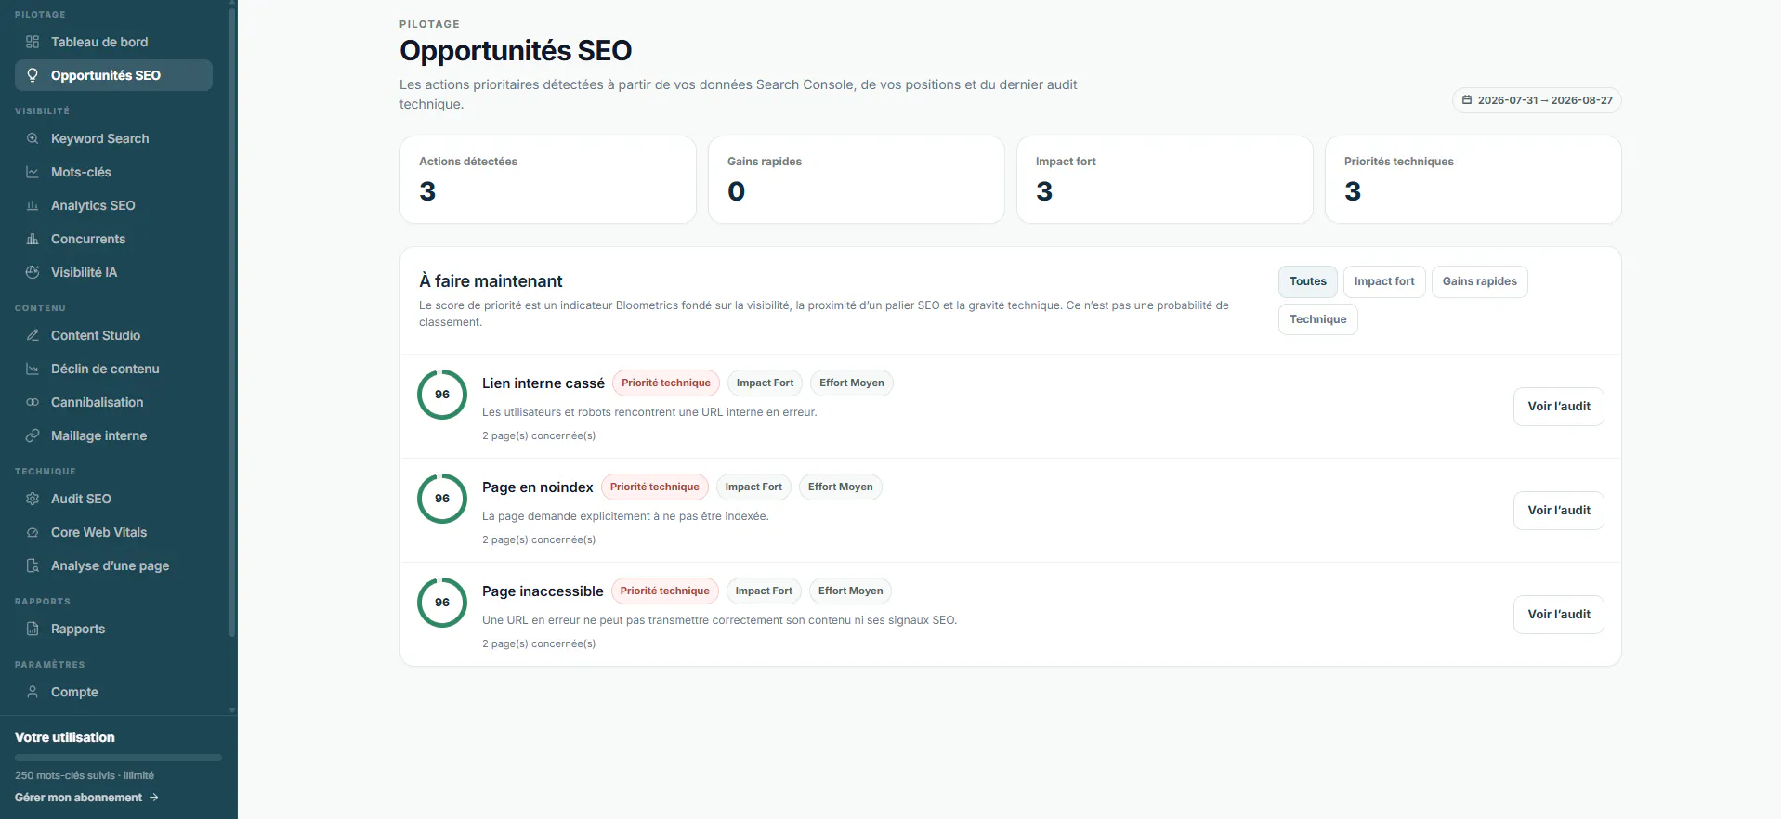Viewport: 1781px width, 819px height.
Task: Click the Cannibalisation overlap icon
Action: tap(33, 402)
